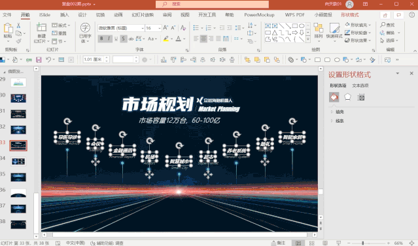The height and width of the screenshot is (246, 418).
Task: Open the font name dropdown
Action: coord(143,28)
